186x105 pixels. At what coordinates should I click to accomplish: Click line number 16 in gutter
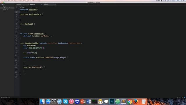click(16, 43)
